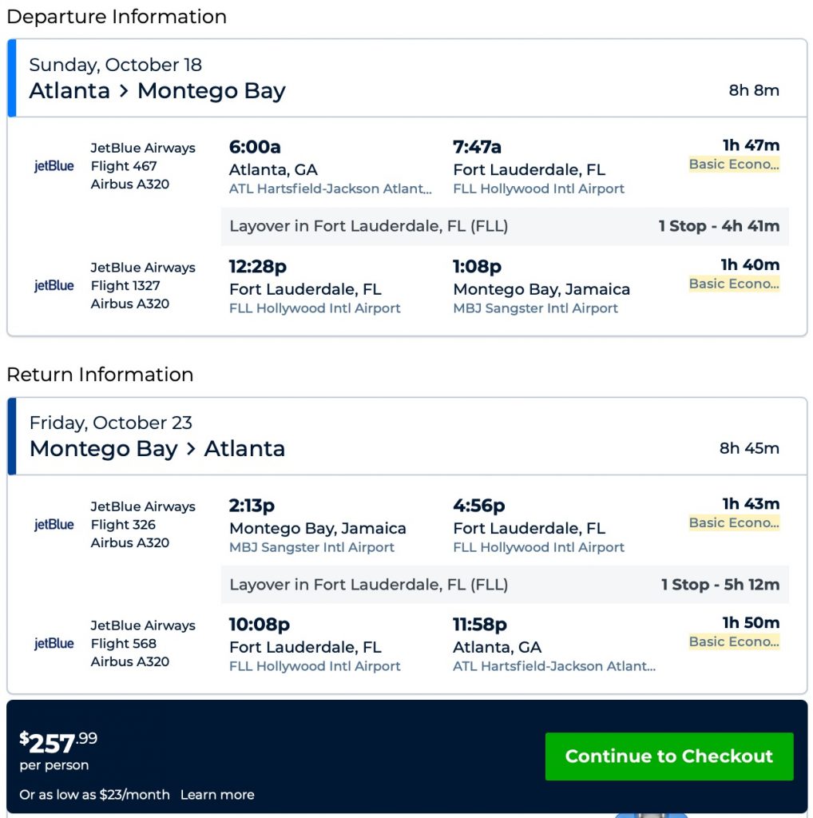Click FLL airport link under 12:28p departure

(315, 308)
